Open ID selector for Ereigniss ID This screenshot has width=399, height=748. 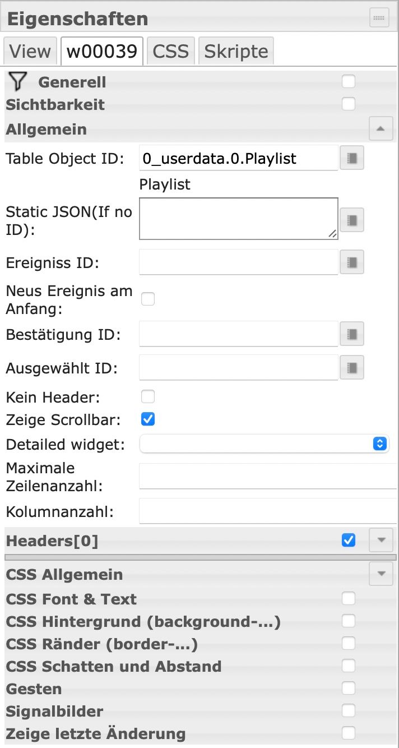[x=352, y=262]
